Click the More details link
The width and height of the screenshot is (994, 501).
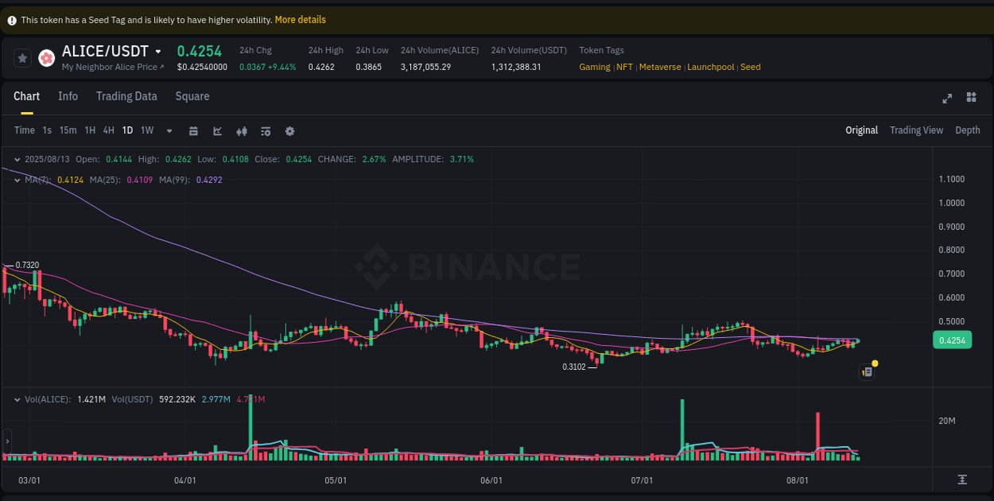pos(300,19)
